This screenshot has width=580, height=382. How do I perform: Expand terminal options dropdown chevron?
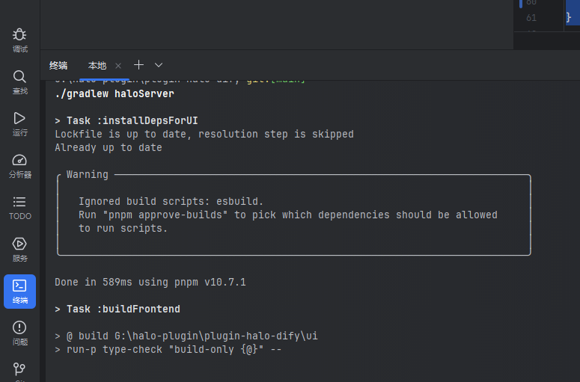click(x=159, y=65)
